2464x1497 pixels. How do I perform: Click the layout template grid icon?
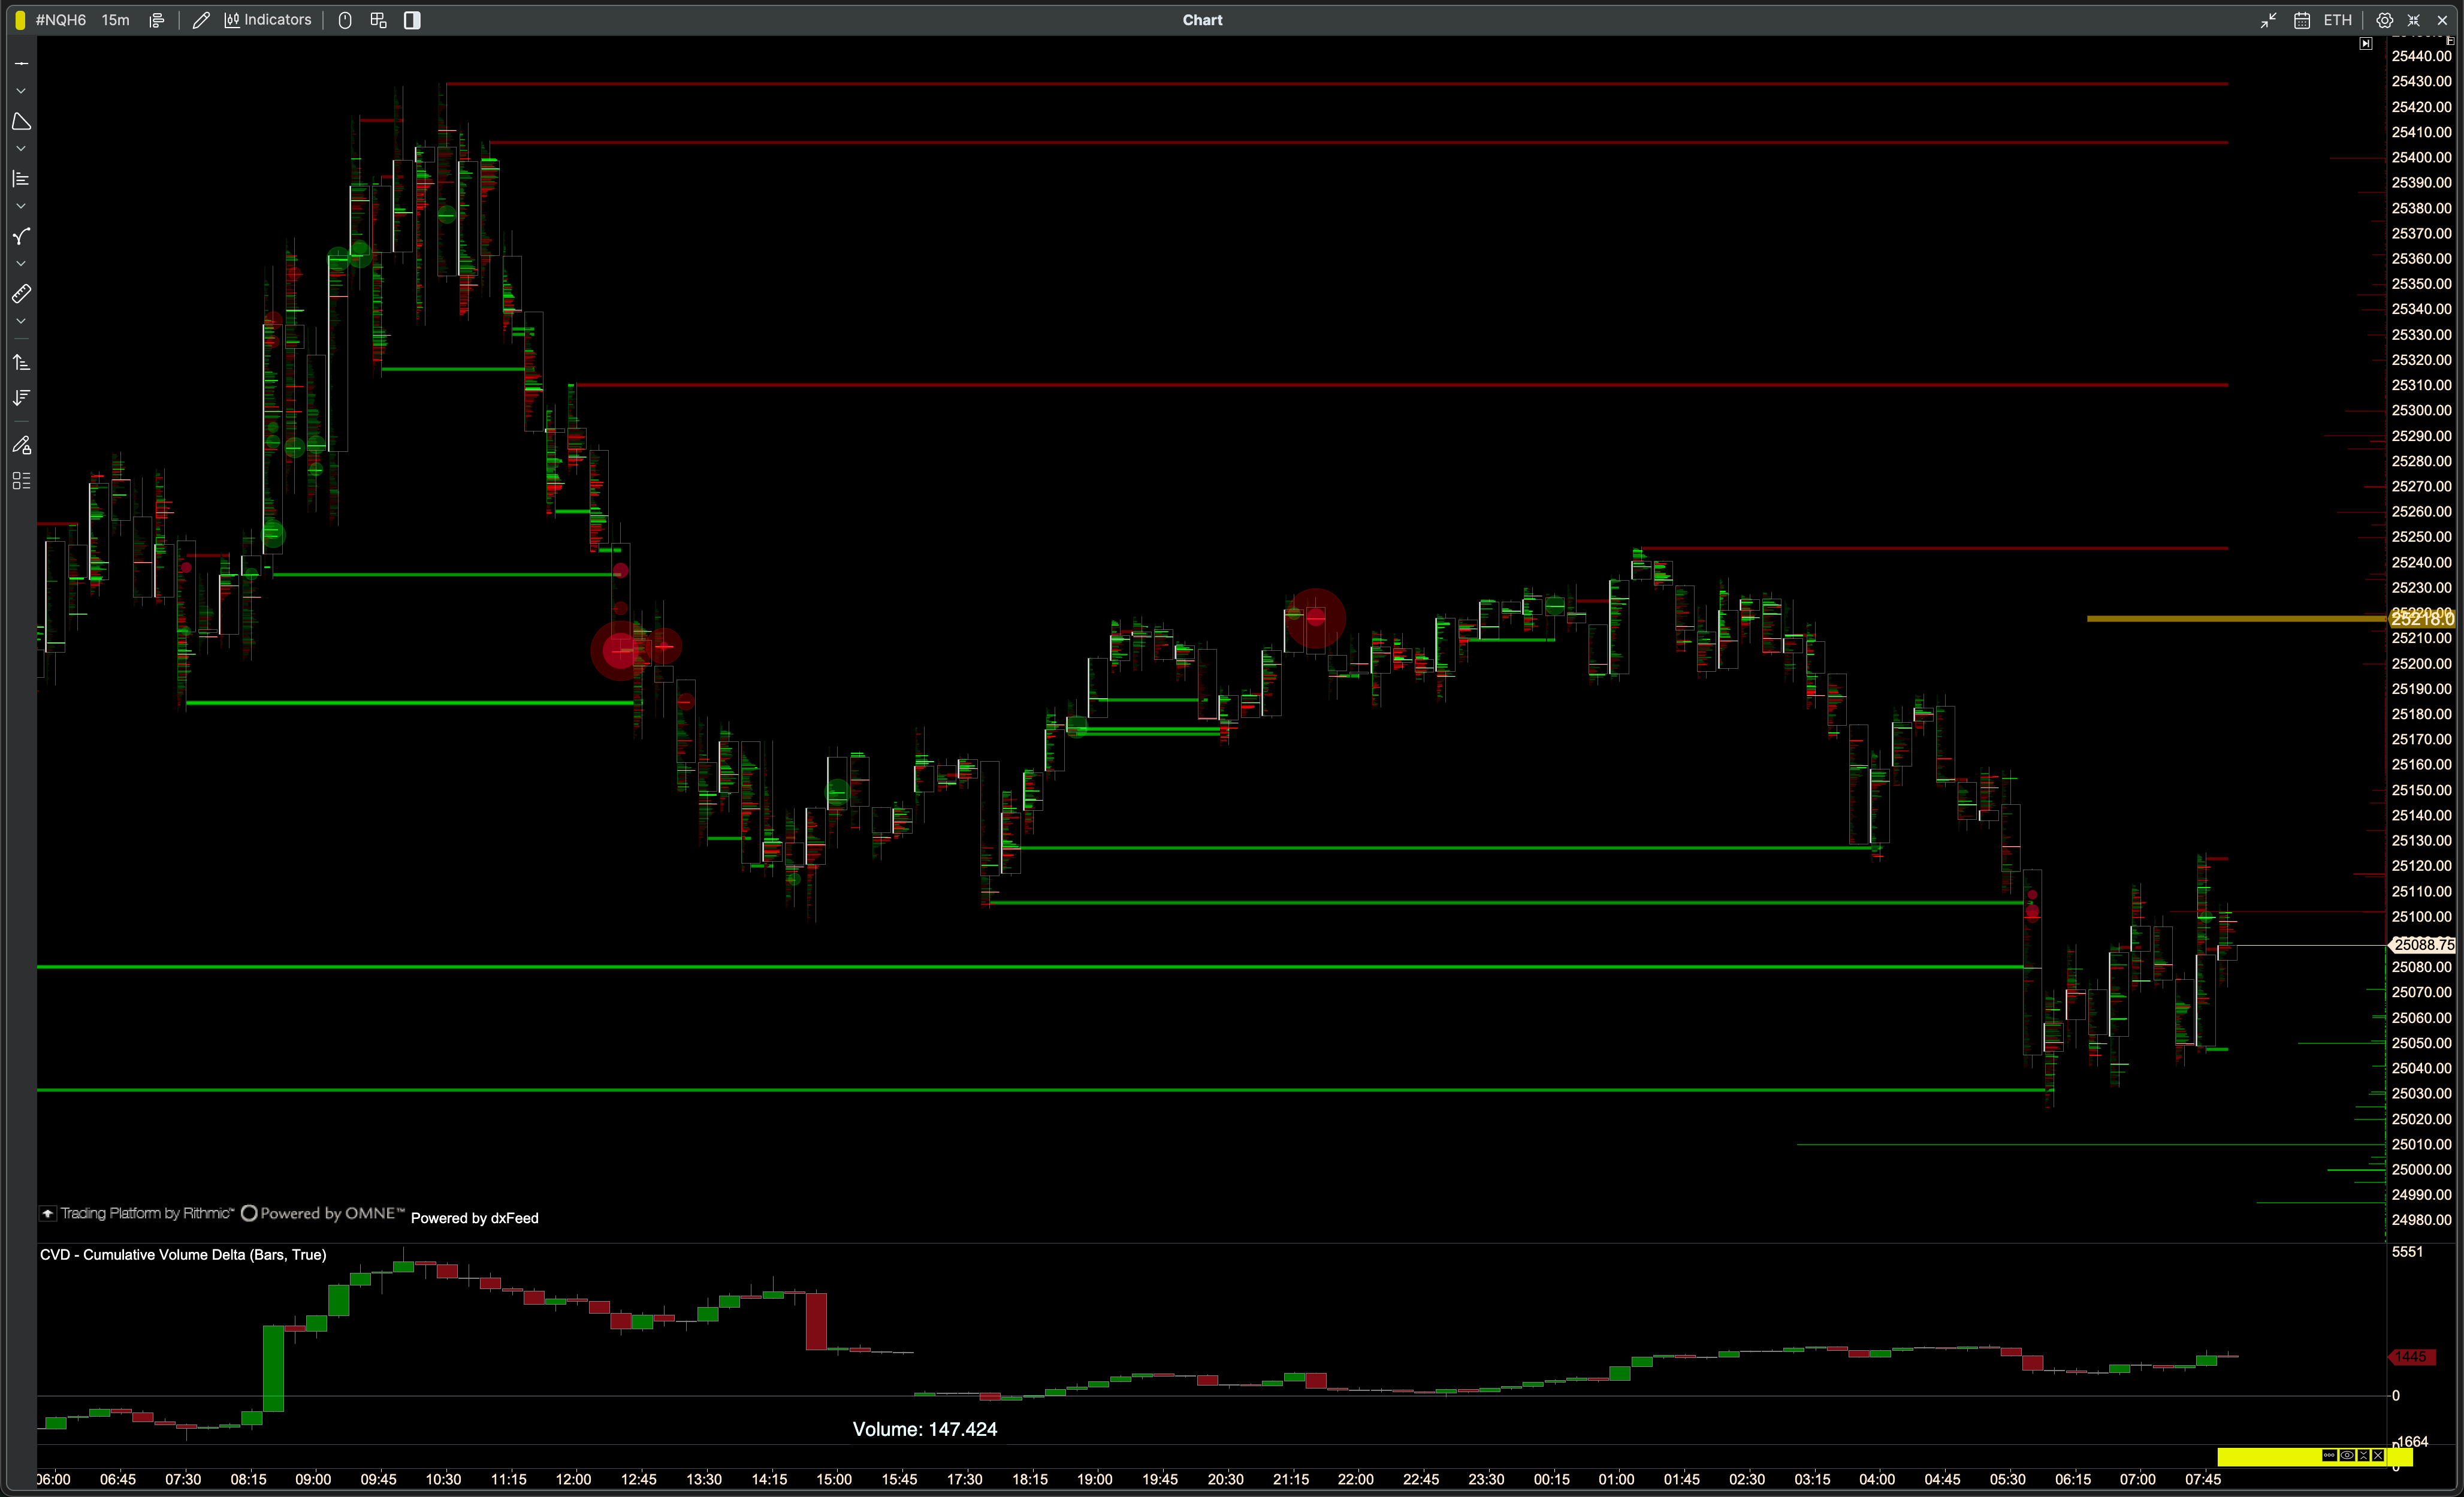tap(378, 20)
